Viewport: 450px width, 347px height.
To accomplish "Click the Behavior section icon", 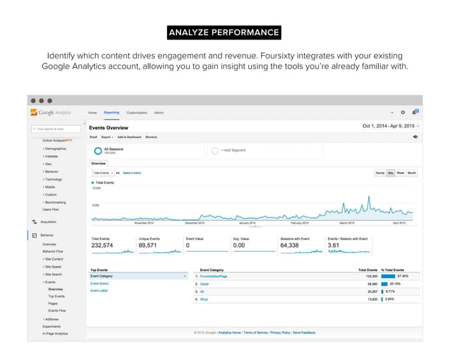I will tap(33, 235).
